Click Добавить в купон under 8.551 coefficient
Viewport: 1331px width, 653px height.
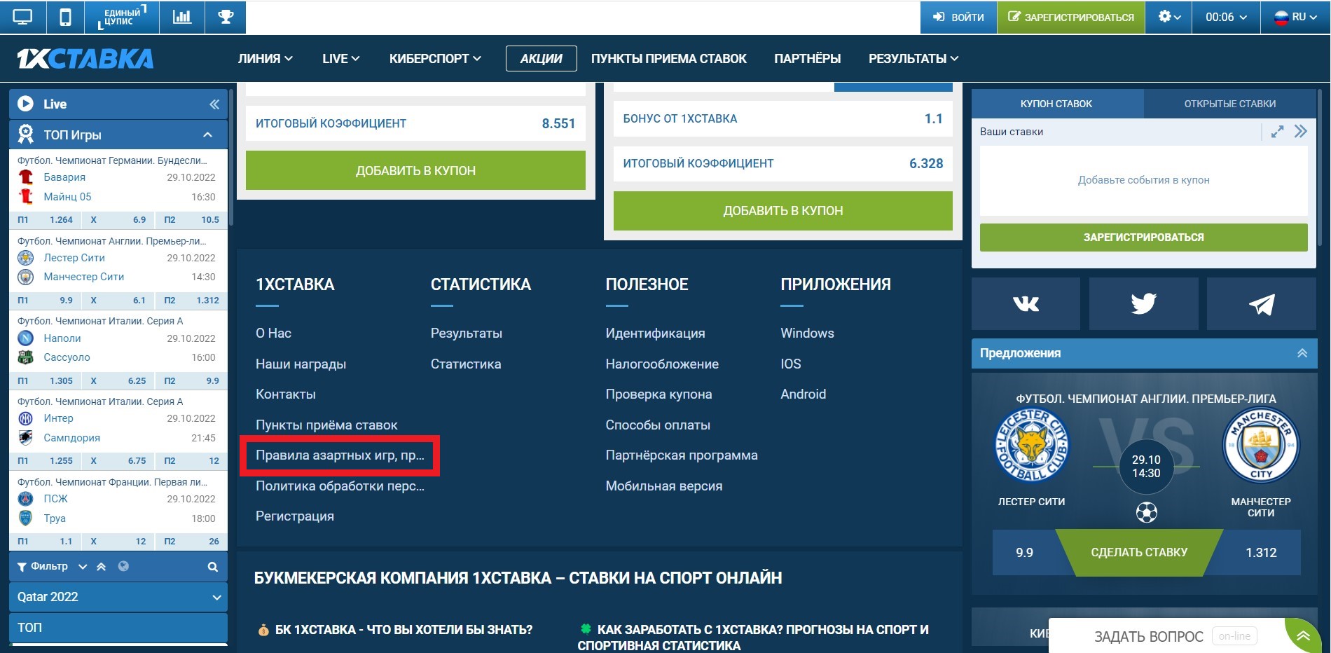click(415, 170)
